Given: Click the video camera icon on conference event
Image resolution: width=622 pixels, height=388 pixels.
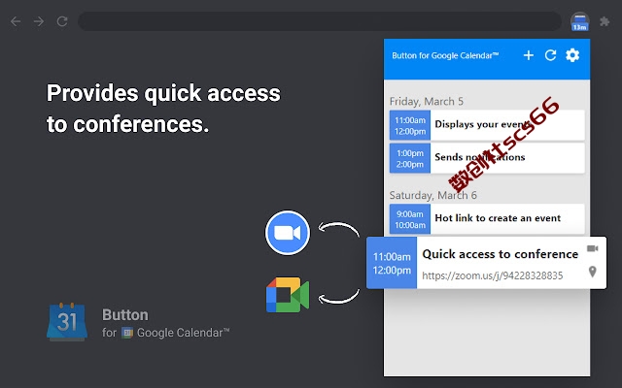Looking at the screenshot, I should pos(592,248).
